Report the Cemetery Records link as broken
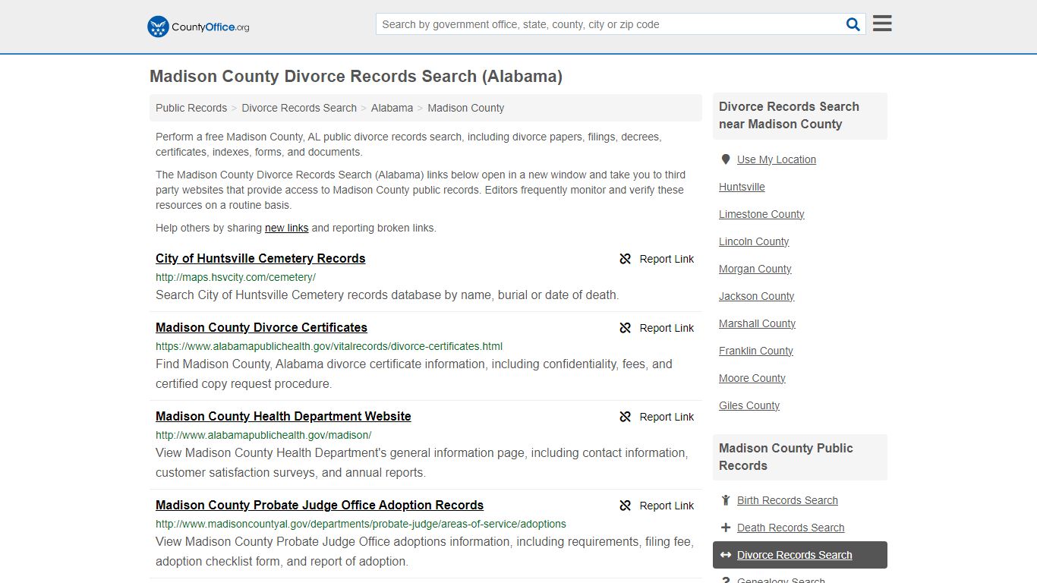1037x583 pixels. (x=657, y=259)
